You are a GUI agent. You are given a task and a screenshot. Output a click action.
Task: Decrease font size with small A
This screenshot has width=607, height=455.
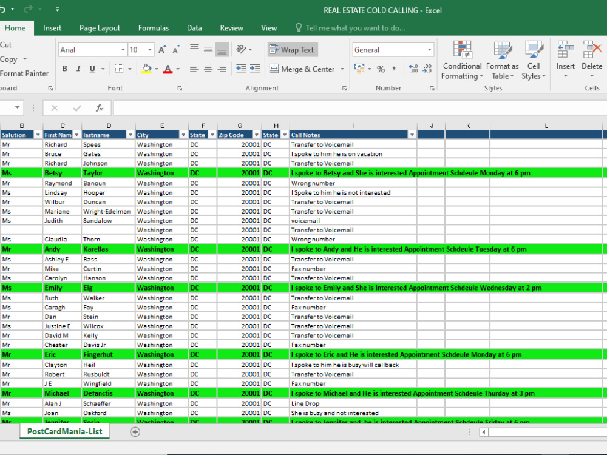pyautogui.click(x=176, y=50)
